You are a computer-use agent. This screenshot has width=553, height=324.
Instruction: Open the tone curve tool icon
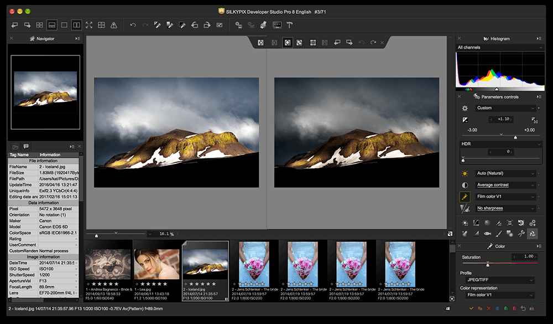[x=476, y=223]
